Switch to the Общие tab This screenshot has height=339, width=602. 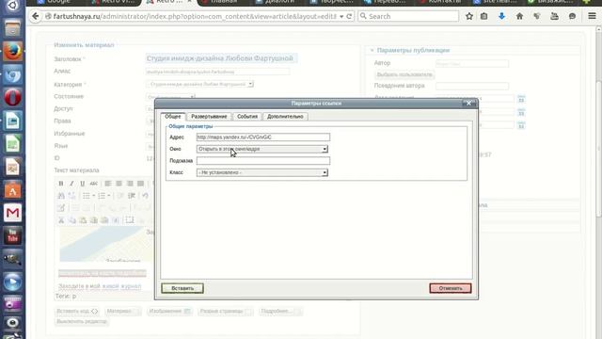[173, 116]
